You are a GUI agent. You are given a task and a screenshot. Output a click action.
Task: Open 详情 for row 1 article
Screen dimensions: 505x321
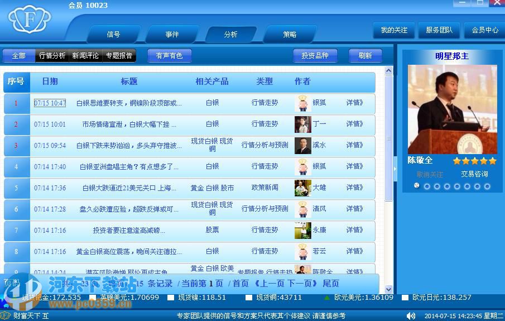pos(354,103)
